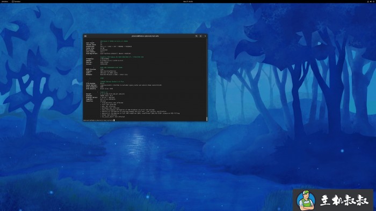Click the volume icon in system tray
Screen dimensions: 376x211
pos(371,2)
